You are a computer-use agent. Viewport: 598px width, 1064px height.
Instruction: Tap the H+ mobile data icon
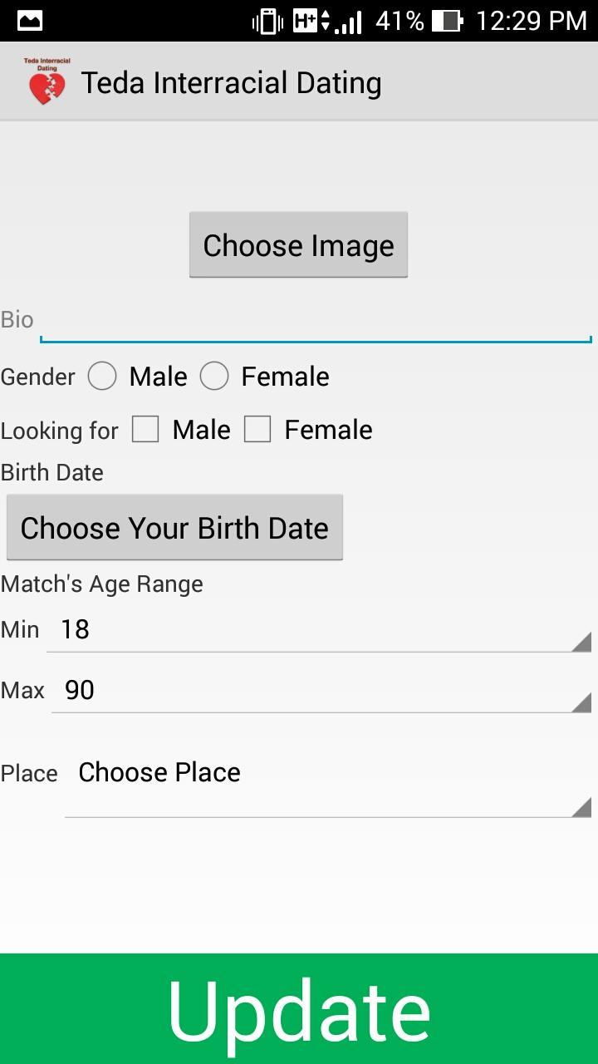(312, 21)
